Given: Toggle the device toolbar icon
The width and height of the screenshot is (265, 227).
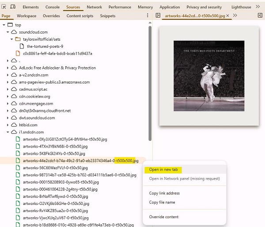Looking at the screenshot, I should coord(13,7).
